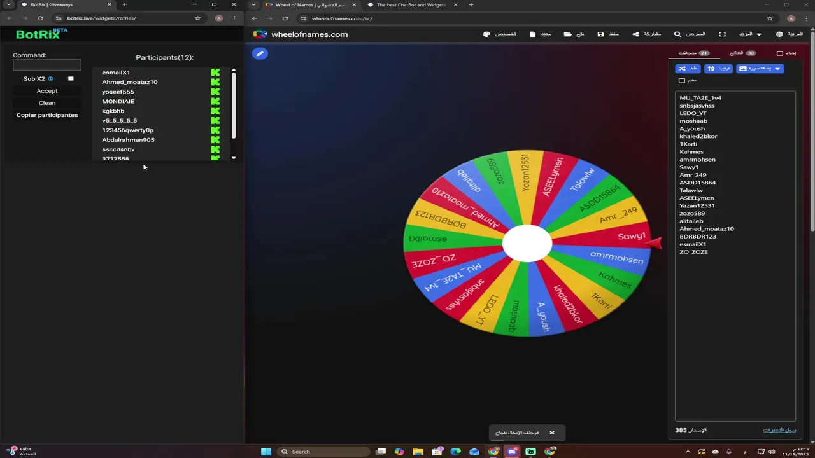Open the changelog link at the bottom right
The width and height of the screenshot is (815, 458).
point(779,430)
